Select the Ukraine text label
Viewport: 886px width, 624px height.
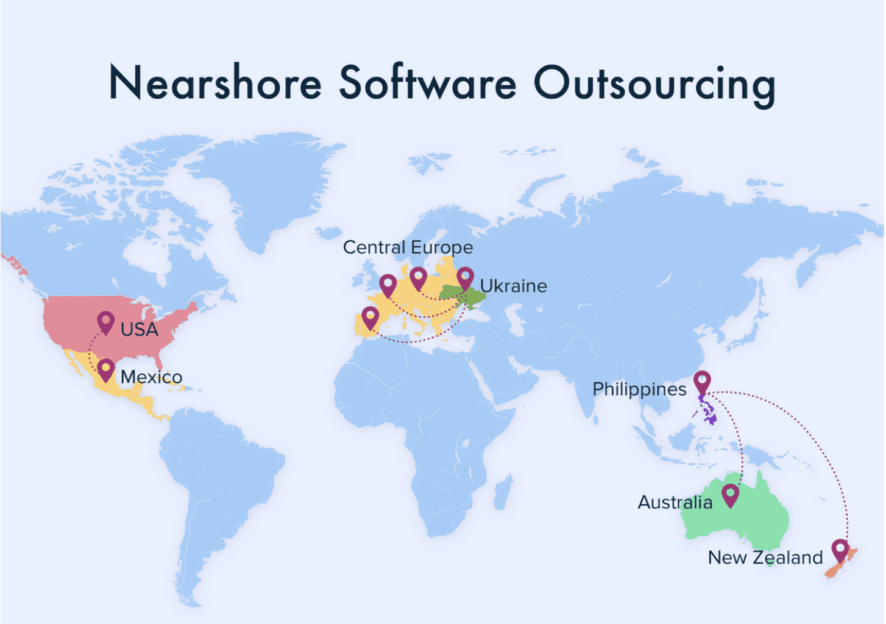pyautogui.click(x=513, y=286)
